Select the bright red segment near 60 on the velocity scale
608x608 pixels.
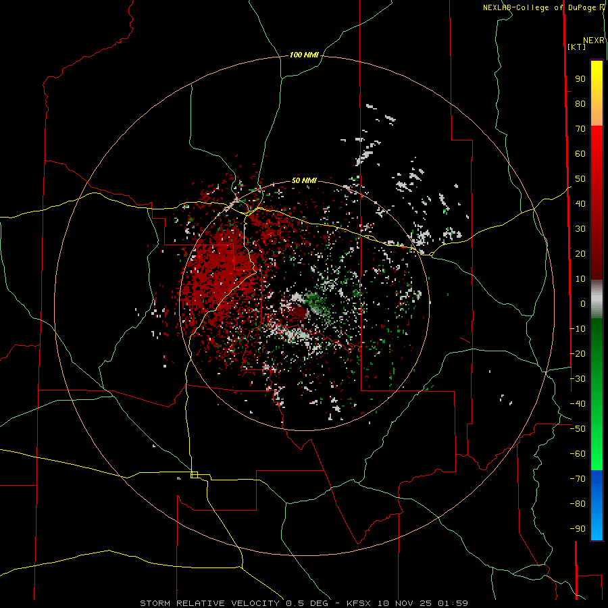point(597,151)
